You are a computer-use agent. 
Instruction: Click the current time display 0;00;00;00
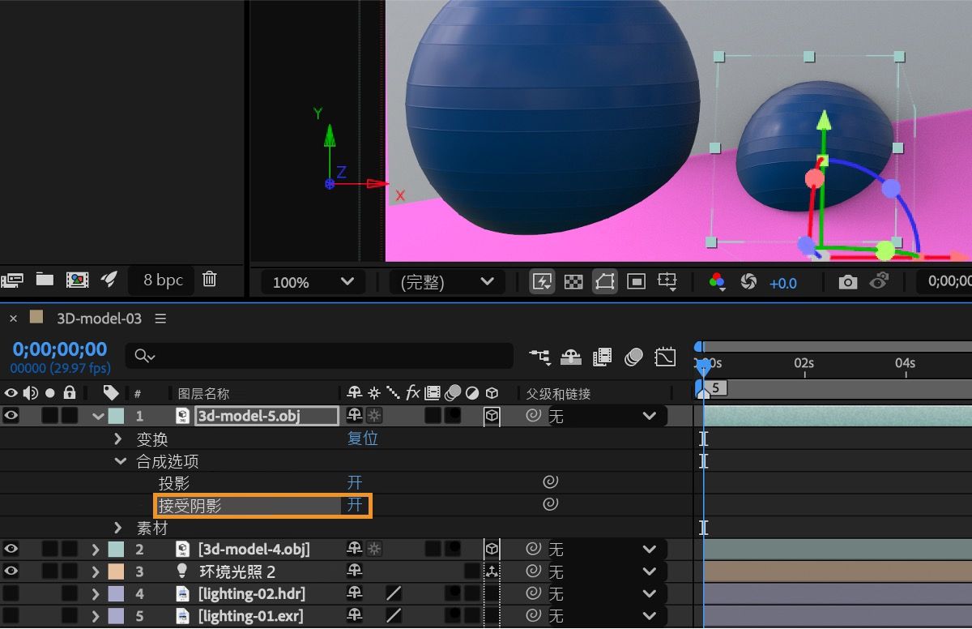click(58, 349)
